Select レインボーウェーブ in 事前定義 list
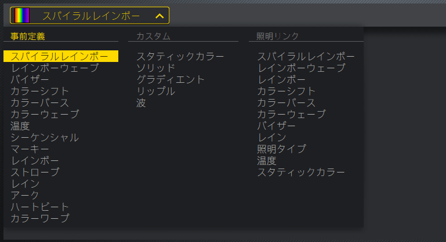This screenshot has width=446, height=242. coord(55,68)
